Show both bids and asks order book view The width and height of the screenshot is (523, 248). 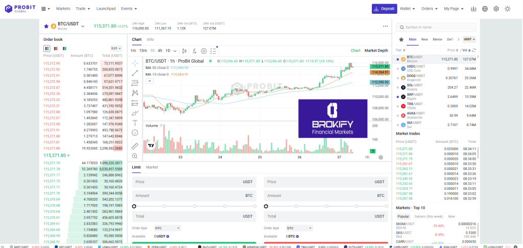pyautogui.click(x=47, y=48)
